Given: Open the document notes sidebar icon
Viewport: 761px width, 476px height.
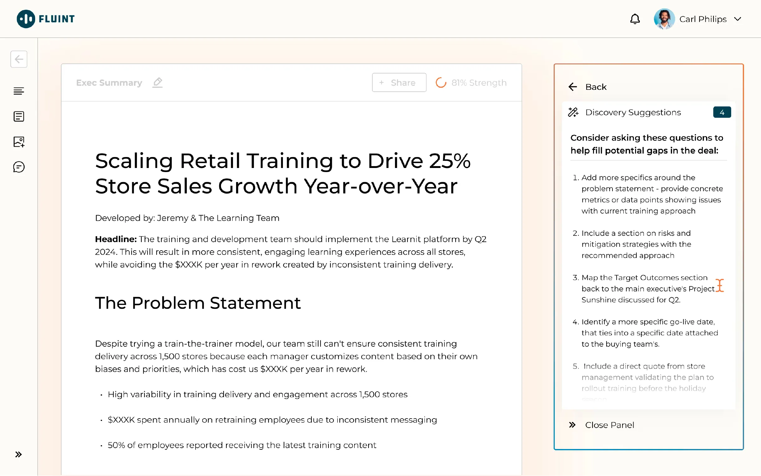Looking at the screenshot, I should [19, 116].
